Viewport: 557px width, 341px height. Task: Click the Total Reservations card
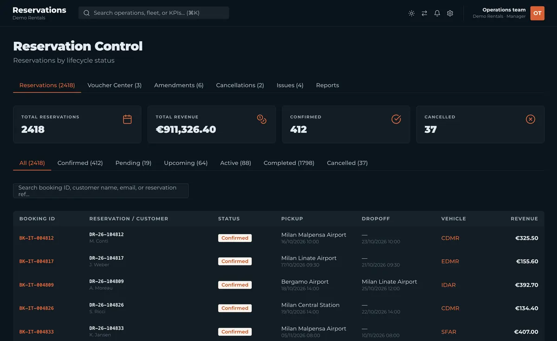coord(77,124)
